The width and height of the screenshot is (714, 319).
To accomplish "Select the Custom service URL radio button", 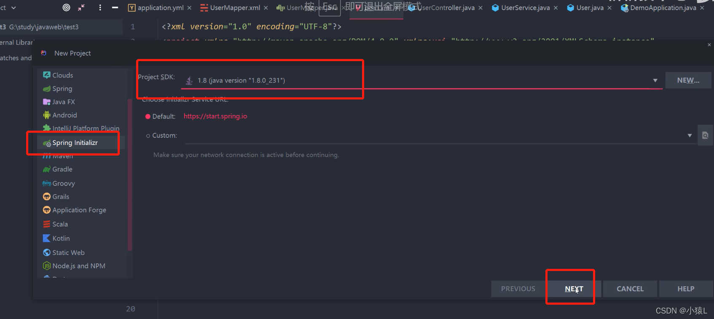I will (x=148, y=136).
